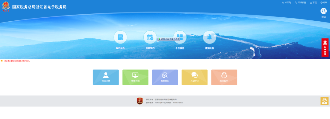Image resolution: width=330 pixels, height=119 pixels.
Task: Open the 我的待办 to-do list icon
Action: [120, 37]
